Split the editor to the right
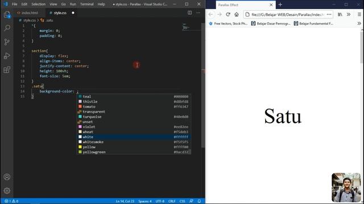The width and height of the screenshot is (364, 204). pos(189,12)
